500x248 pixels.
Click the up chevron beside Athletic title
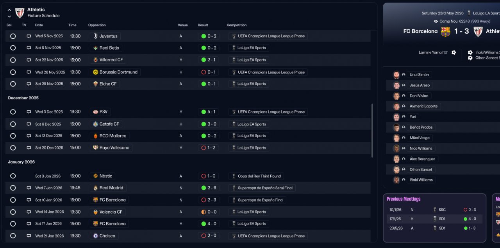9,10
